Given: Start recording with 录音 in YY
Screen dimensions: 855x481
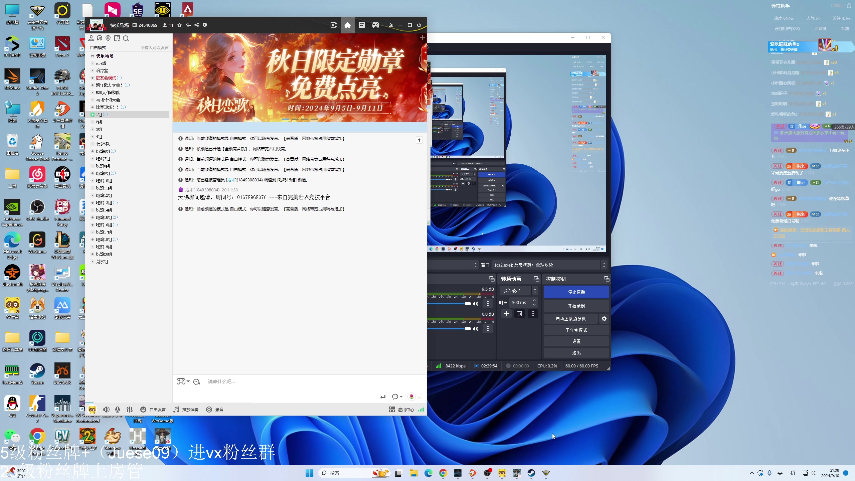Looking at the screenshot, I should (x=215, y=410).
